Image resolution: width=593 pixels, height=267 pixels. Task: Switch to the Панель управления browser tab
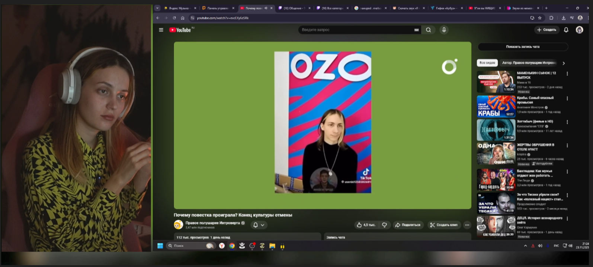point(217,8)
